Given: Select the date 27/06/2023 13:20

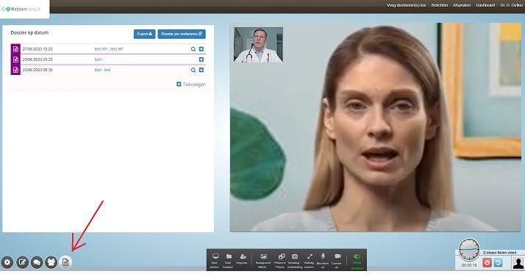Looking at the screenshot, I should tap(37, 49).
